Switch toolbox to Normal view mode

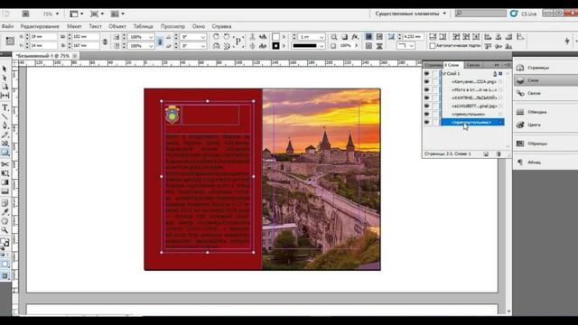tap(5, 265)
